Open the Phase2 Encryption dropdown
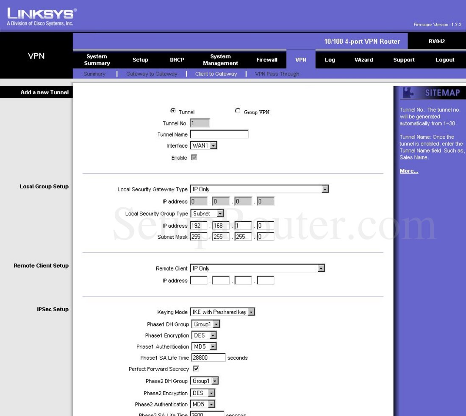466x416 pixels. coord(202,393)
